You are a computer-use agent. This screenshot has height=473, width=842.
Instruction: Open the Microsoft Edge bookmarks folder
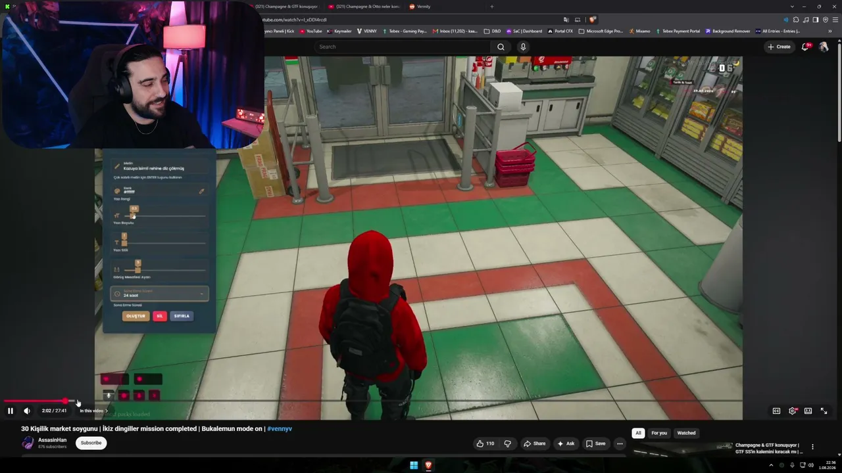(601, 31)
